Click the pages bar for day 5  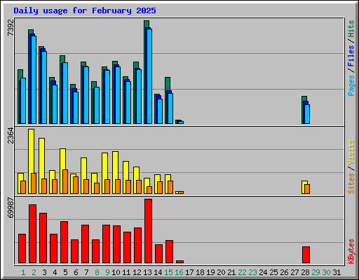[65, 93]
